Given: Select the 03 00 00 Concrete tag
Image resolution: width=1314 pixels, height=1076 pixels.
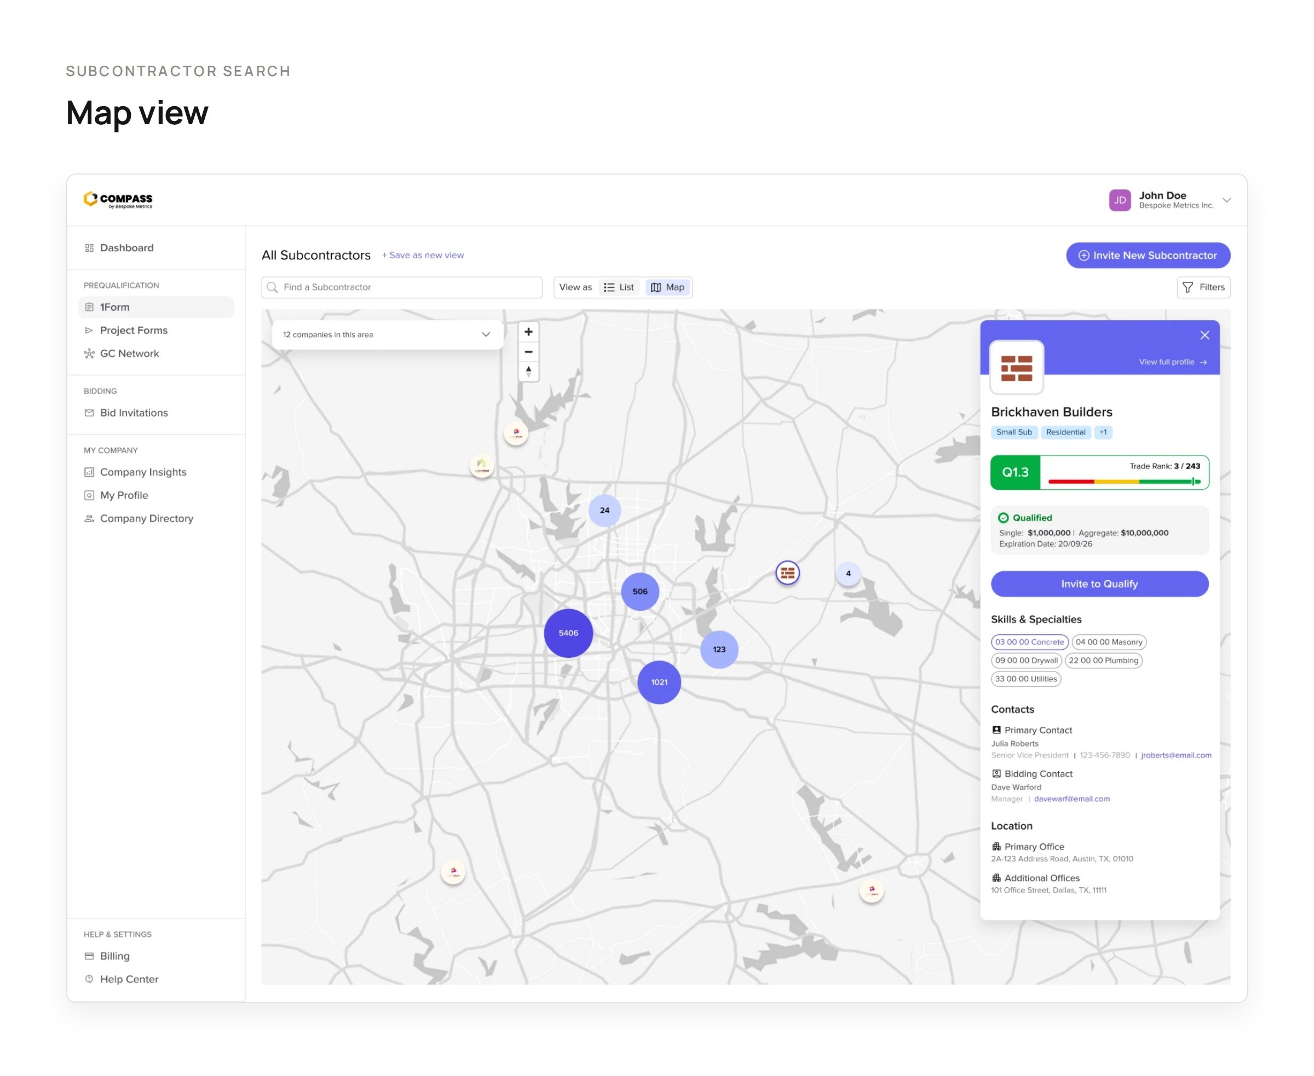Looking at the screenshot, I should 1029,642.
